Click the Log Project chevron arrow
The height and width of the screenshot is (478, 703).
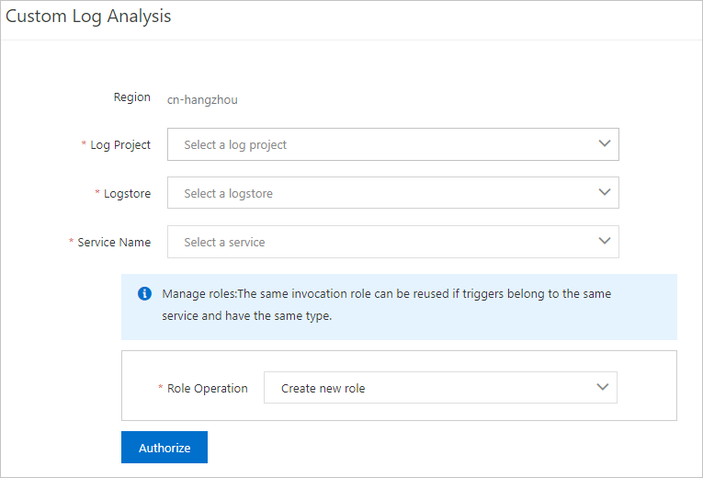pyautogui.click(x=604, y=144)
